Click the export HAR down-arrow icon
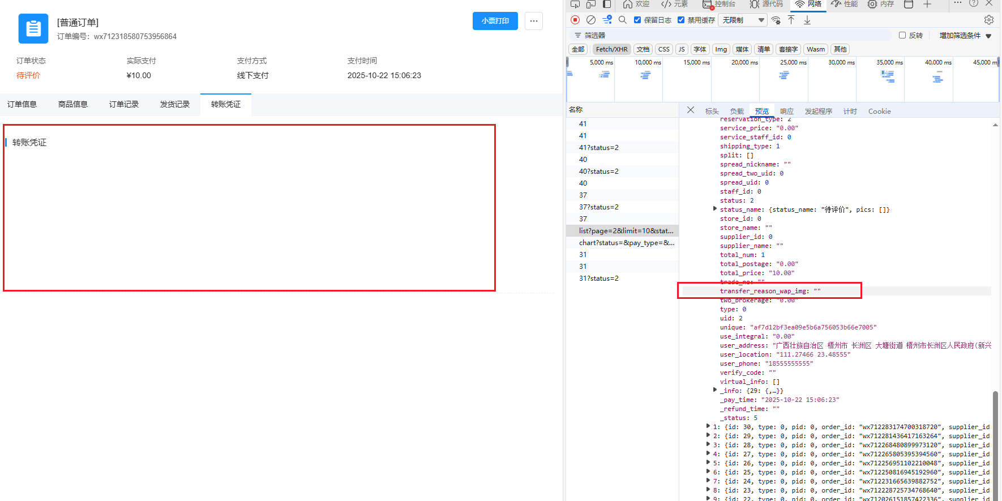 [807, 20]
